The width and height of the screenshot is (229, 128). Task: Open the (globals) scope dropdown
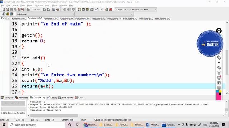(73, 14)
